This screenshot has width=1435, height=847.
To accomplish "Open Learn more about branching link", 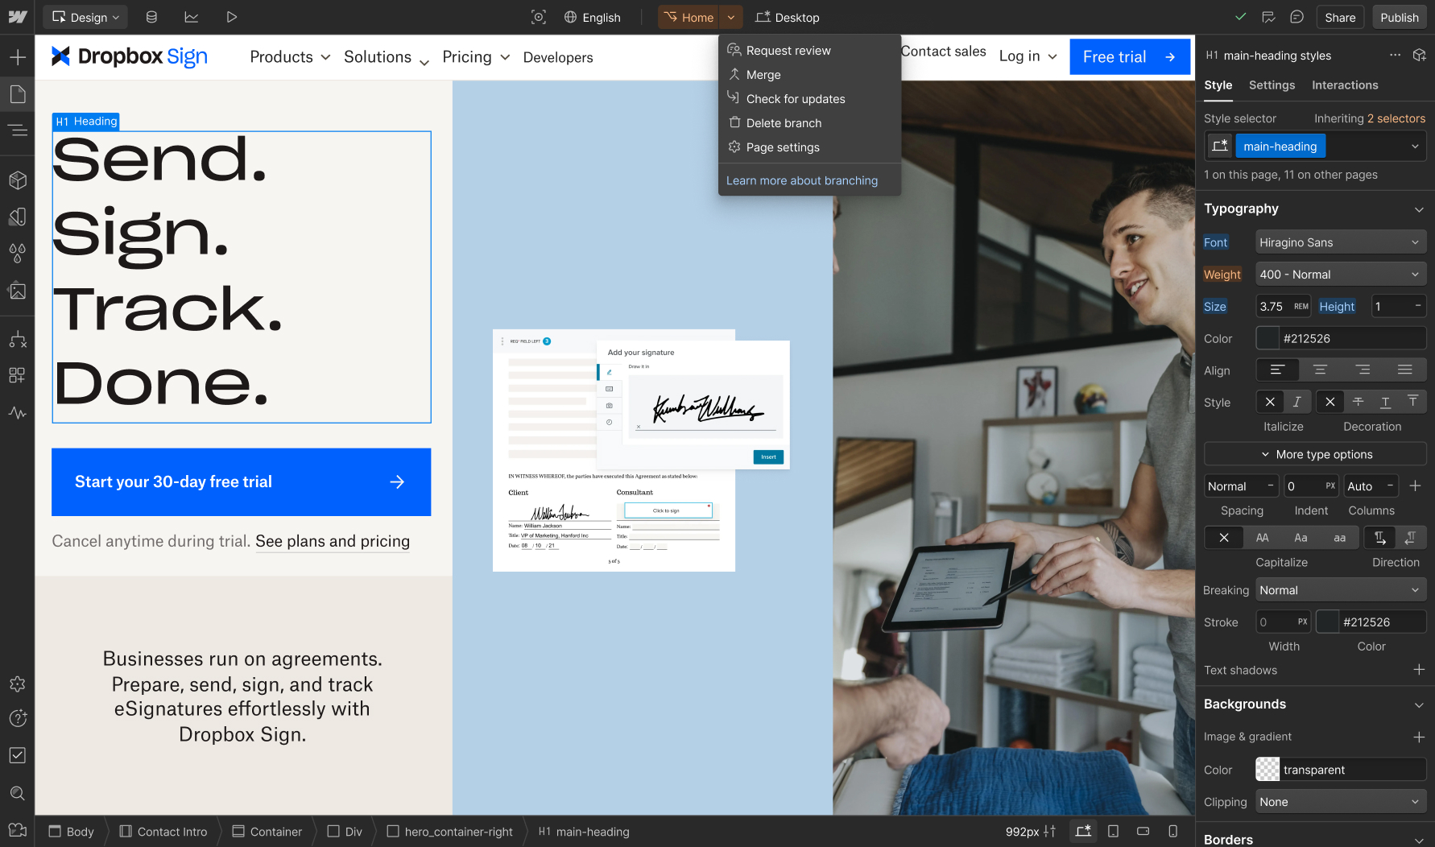I will click(801, 180).
